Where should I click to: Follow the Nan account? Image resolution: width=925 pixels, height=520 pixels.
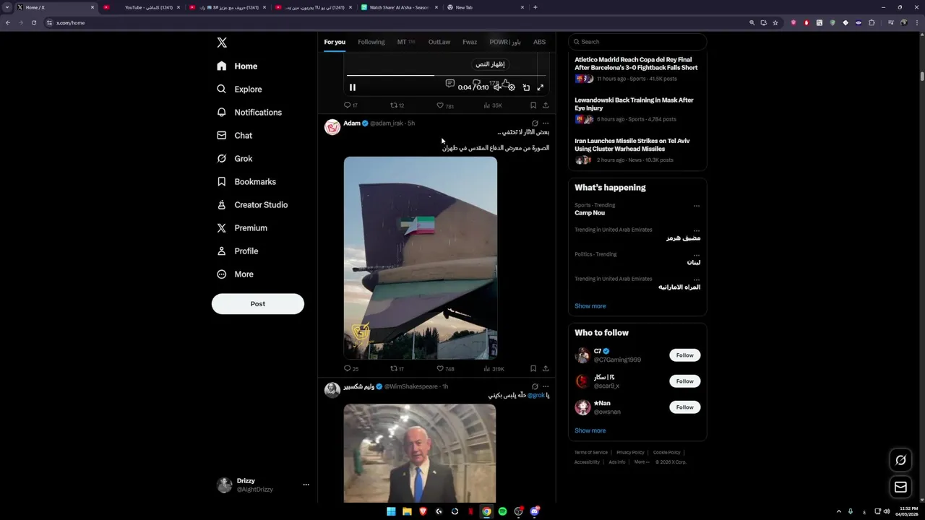[685, 407]
